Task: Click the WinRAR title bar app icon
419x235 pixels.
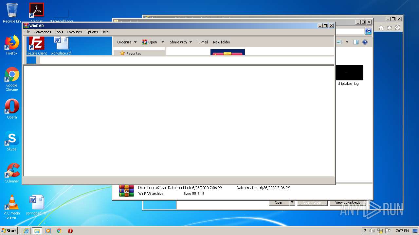Action: tap(26, 26)
